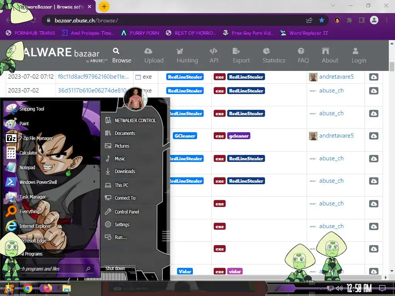The image size is (395, 296).
Task: Click the purple vidar tag
Action: coord(235,271)
